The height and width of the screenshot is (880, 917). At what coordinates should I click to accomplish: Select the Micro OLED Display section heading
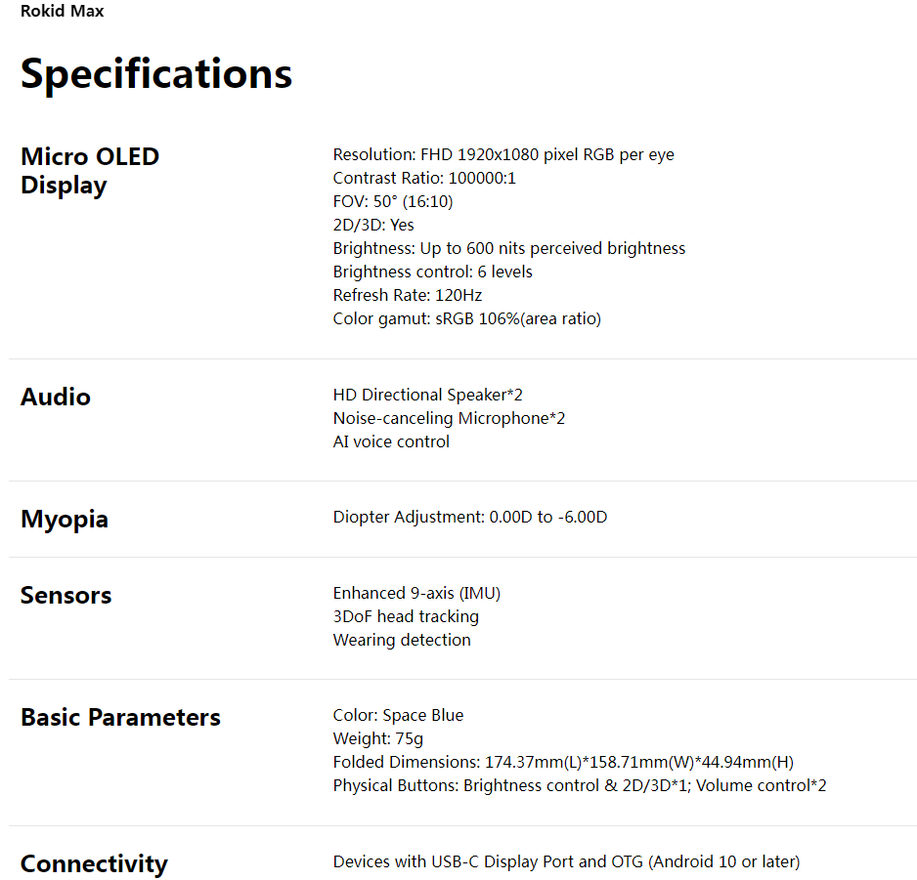click(90, 171)
